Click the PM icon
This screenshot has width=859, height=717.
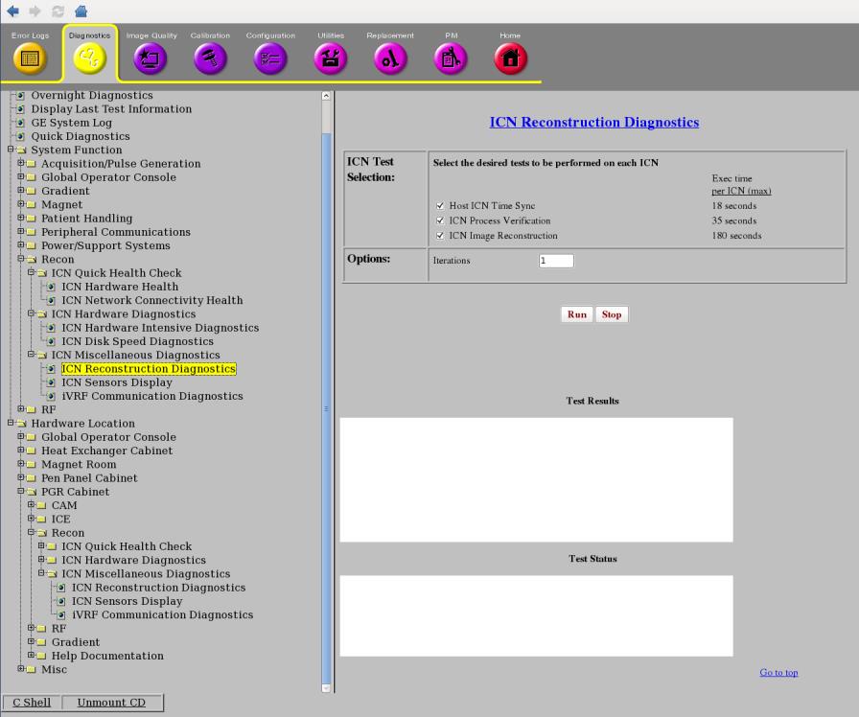click(x=451, y=59)
